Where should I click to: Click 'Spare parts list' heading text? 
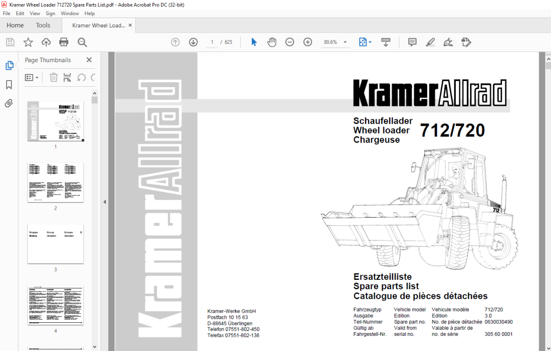tap(386, 286)
